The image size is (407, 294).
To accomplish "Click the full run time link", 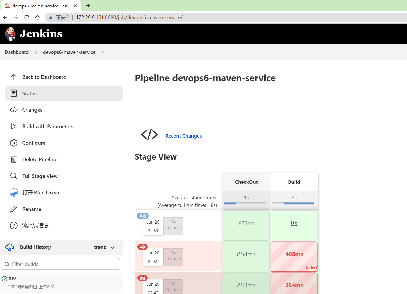I will click(182, 205).
